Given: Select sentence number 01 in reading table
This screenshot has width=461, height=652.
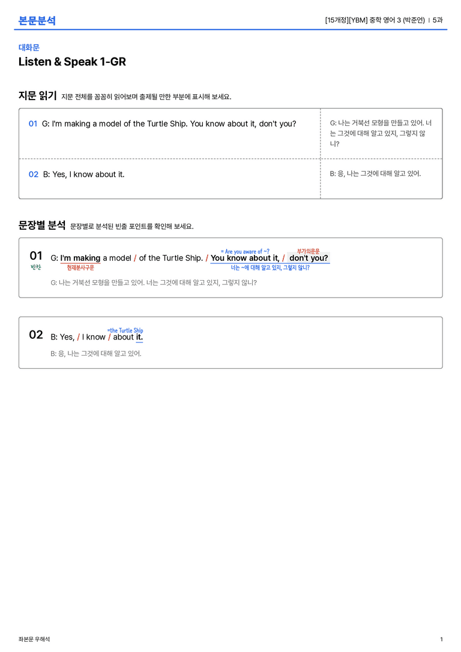Looking at the screenshot, I should pyautogui.click(x=33, y=124).
